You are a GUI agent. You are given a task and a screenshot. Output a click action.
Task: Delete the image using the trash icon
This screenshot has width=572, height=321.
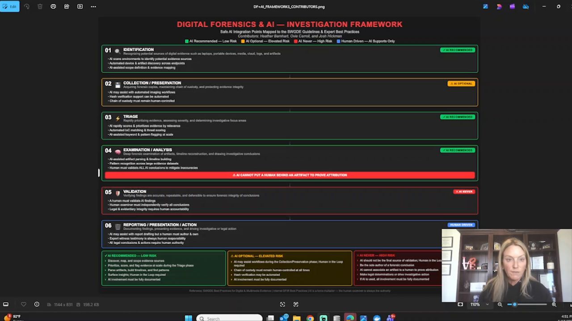[40, 7]
